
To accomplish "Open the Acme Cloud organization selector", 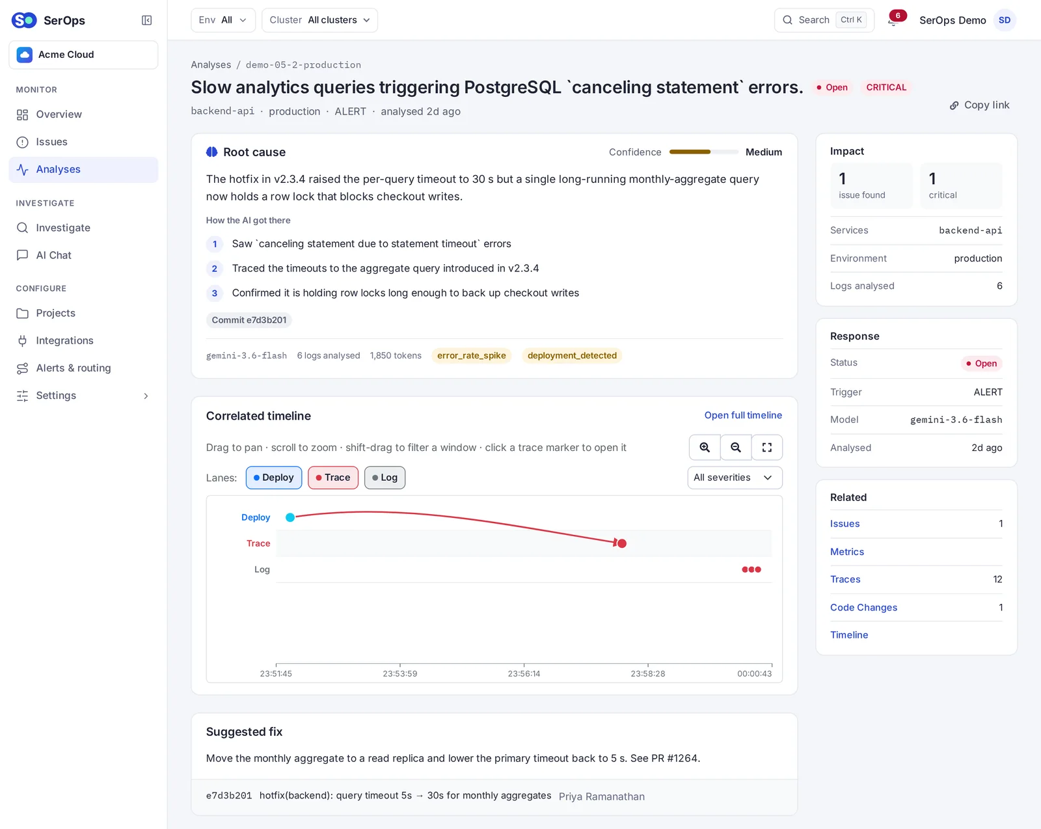I will tap(83, 55).
